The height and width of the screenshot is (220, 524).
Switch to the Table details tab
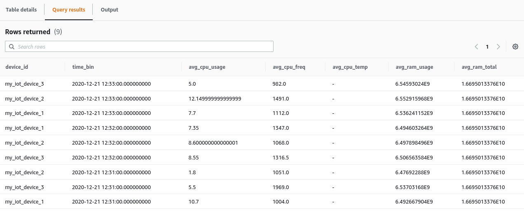tap(21, 9)
